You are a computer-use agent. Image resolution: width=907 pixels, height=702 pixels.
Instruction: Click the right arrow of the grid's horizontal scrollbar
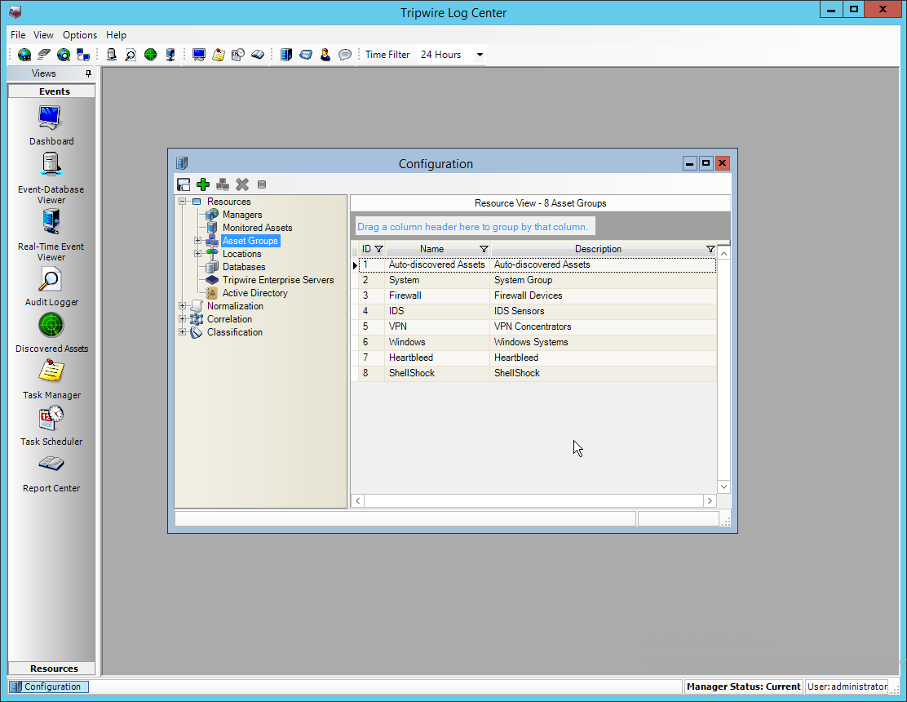click(710, 500)
